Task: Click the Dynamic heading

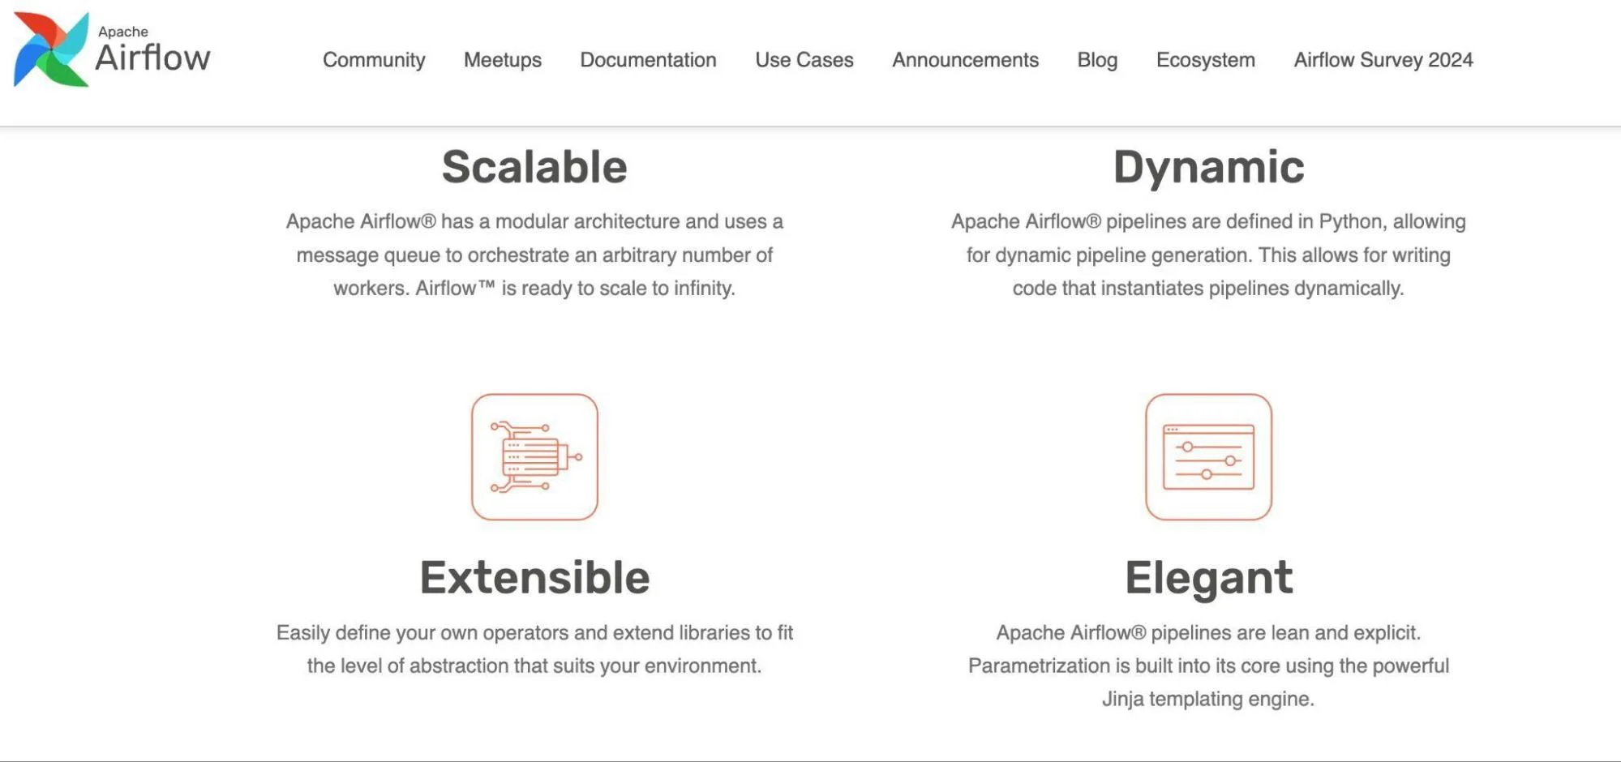Action: 1208,167
